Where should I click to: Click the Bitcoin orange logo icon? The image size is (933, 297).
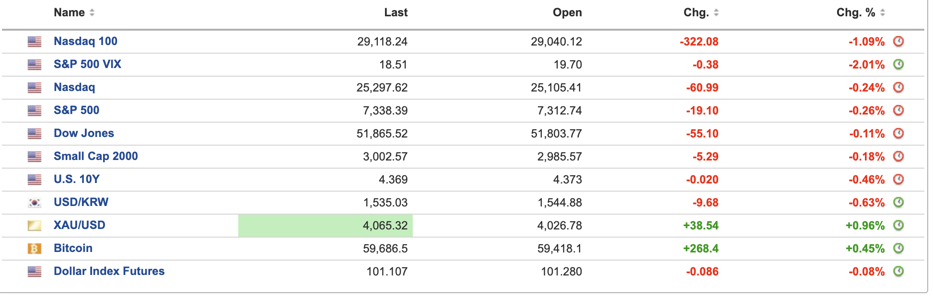(35, 248)
